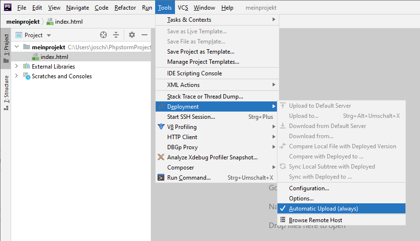This screenshot has height=241, width=420.
Task: Click the locate/scroll from source target icon
Action: (103, 35)
